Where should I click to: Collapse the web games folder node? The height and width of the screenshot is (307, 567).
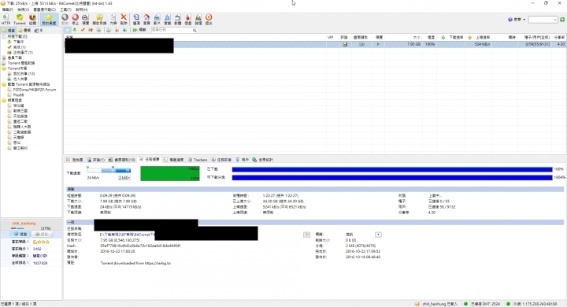click(4, 100)
